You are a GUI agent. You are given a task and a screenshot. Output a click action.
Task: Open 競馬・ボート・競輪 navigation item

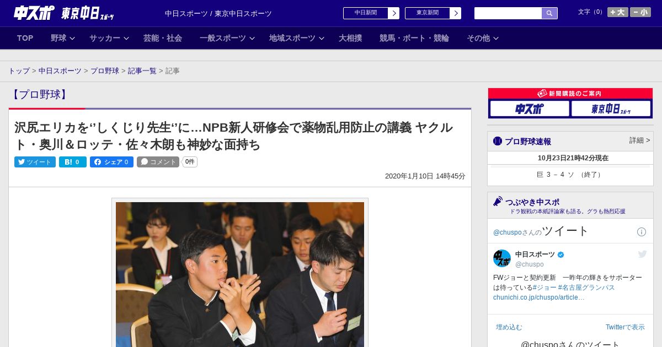point(414,38)
